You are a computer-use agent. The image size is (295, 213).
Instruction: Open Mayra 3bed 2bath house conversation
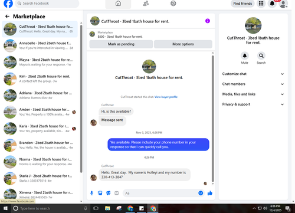40,62
